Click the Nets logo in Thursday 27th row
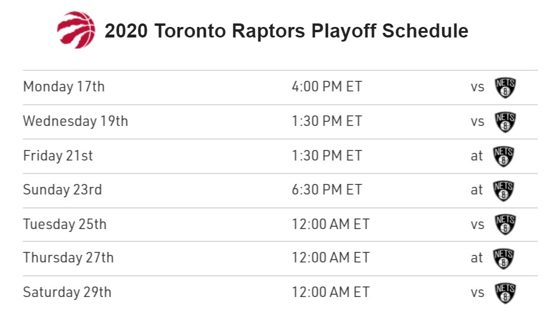550x314 pixels. [x=504, y=258]
